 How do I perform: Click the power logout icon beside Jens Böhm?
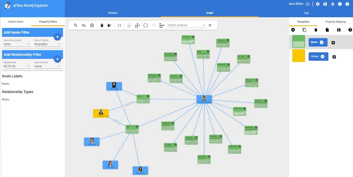308,4
